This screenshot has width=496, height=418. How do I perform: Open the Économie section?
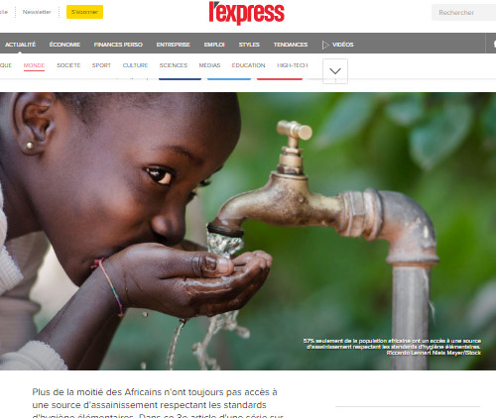point(64,45)
